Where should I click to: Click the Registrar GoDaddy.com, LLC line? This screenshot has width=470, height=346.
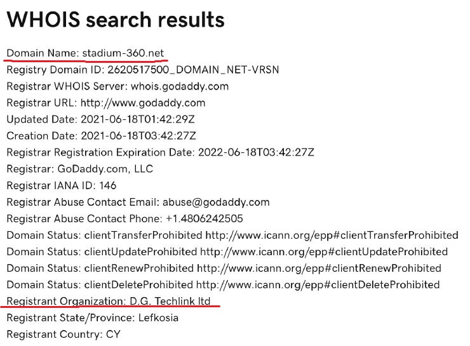[80, 169]
